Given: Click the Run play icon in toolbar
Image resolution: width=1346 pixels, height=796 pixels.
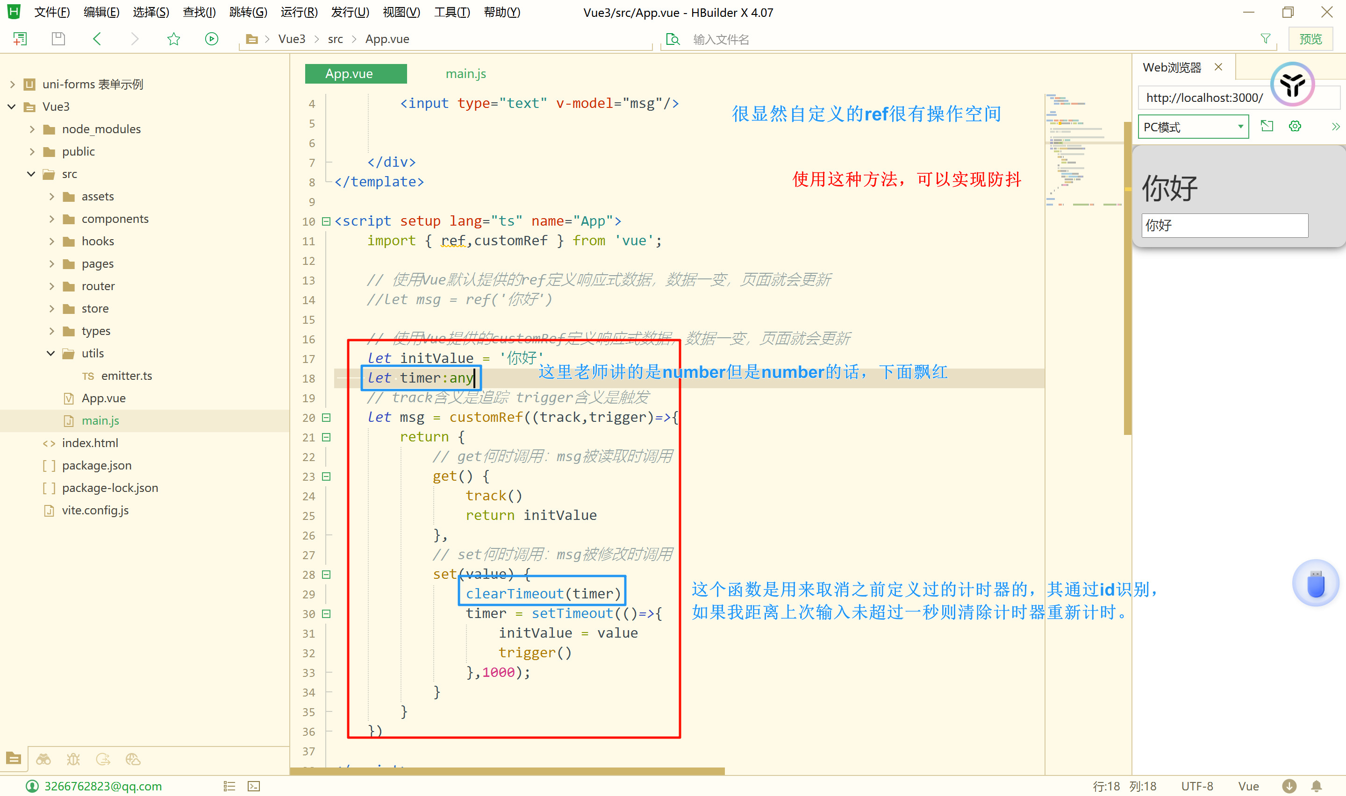Looking at the screenshot, I should tap(211, 39).
